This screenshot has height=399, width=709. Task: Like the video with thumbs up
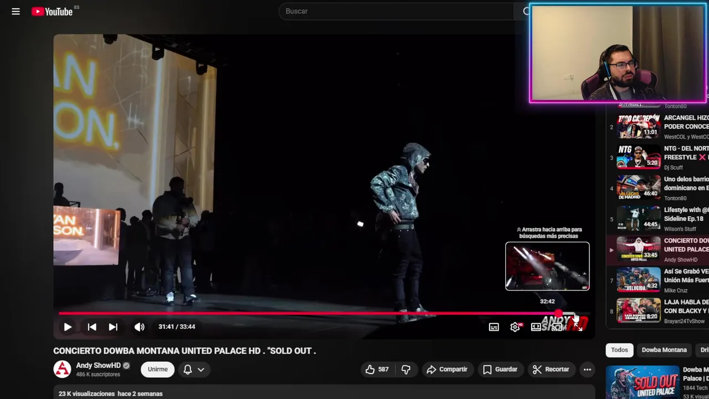tap(377, 369)
